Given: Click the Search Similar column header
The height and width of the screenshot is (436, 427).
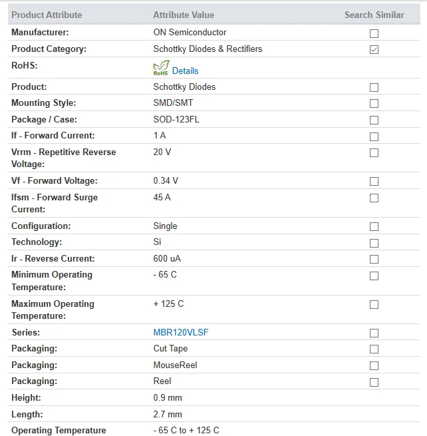Looking at the screenshot, I should (x=374, y=15).
